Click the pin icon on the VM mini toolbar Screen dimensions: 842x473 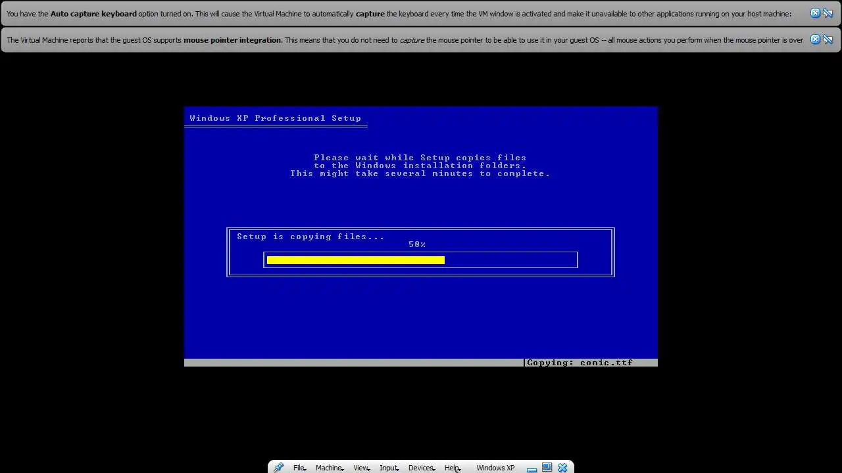coord(278,468)
